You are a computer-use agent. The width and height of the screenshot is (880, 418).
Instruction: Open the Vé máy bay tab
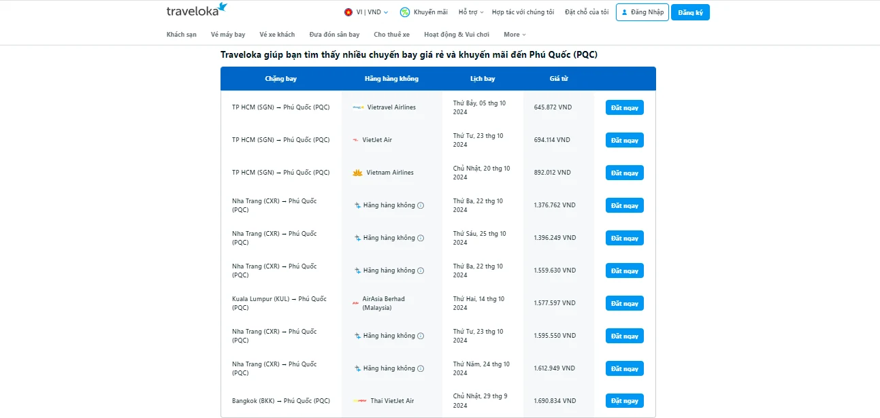coord(228,35)
